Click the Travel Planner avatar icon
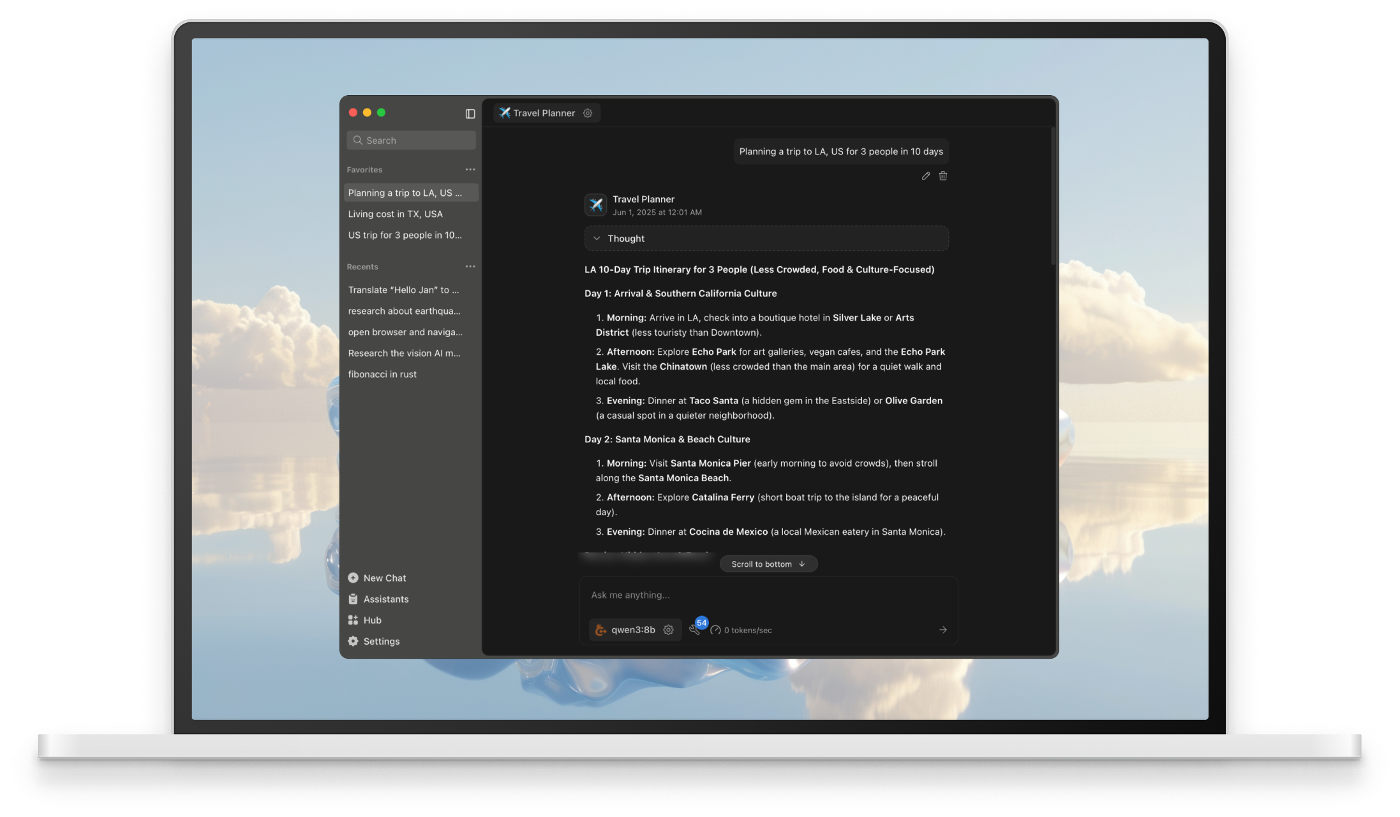Screen dimensions: 1400x817 (595, 205)
